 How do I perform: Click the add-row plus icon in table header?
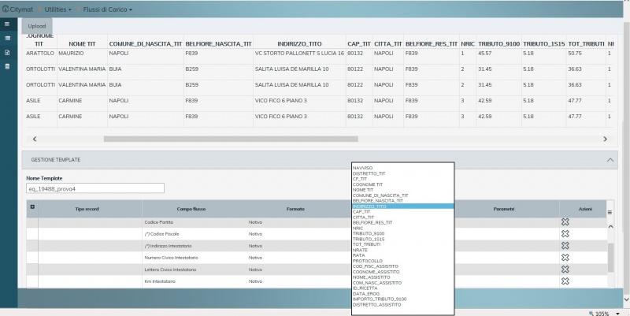32,208
